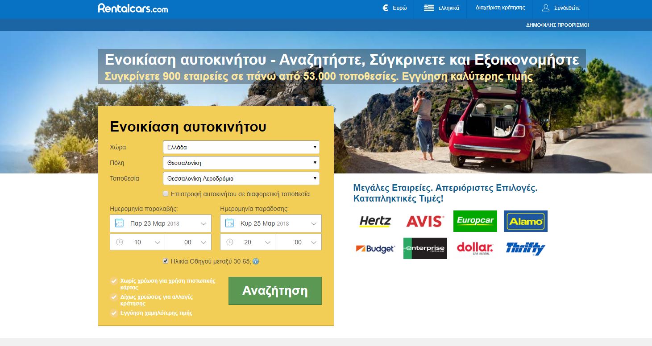Click the green Αναζήτηση search button
The height and width of the screenshot is (346, 652).
275,291
